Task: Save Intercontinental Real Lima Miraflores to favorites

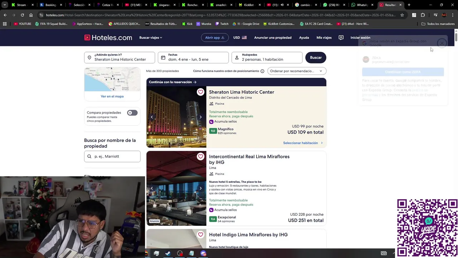Action: coord(200,157)
